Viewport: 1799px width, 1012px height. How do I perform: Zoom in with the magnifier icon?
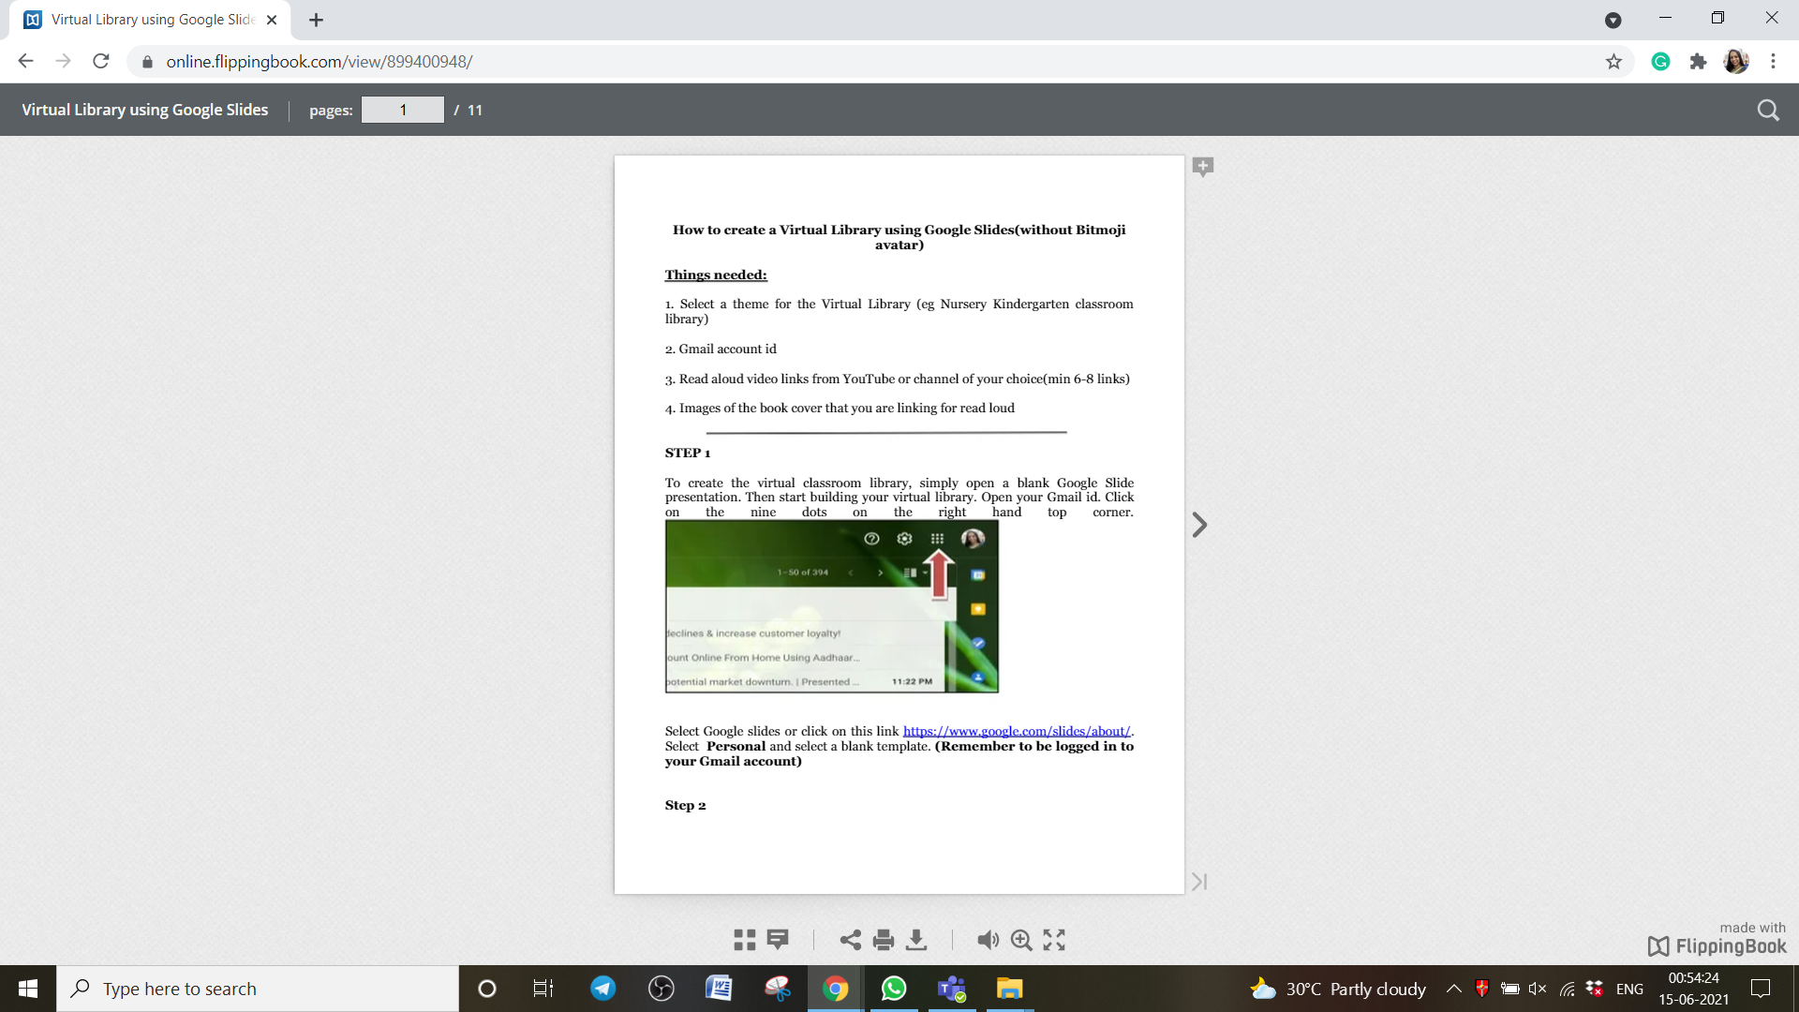(1021, 940)
